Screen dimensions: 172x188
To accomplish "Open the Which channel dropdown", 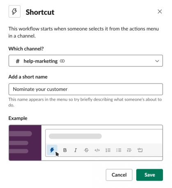I will click(86, 61).
